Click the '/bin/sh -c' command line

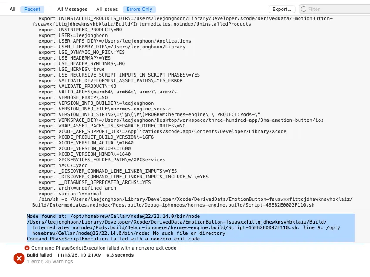(192, 202)
